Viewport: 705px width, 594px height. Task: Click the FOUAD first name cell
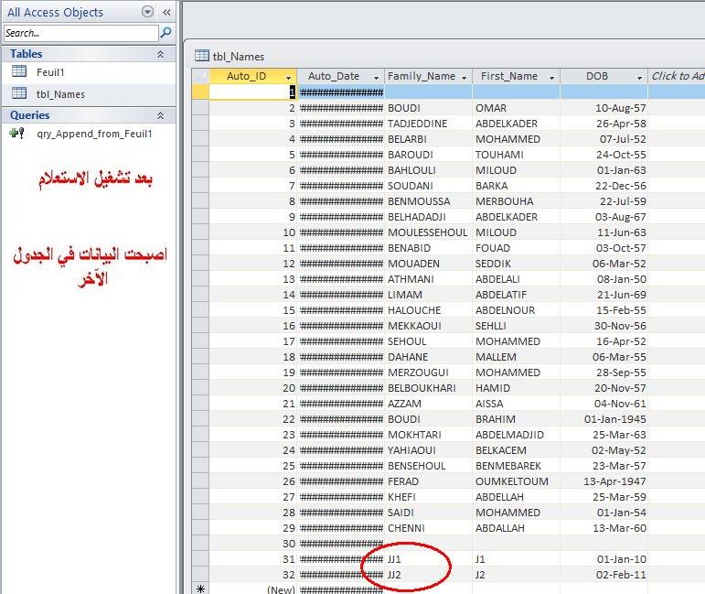516,248
